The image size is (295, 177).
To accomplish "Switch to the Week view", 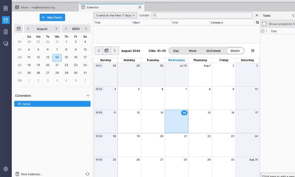I will coord(192,51).
